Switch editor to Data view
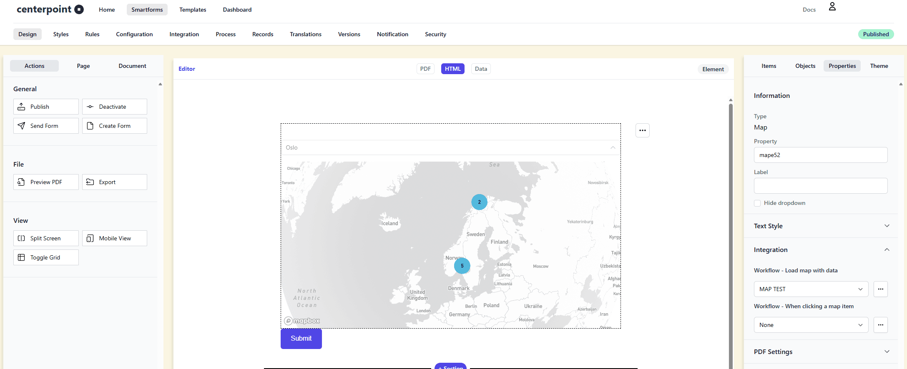This screenshot has height=369, width=907. click(481, 69)
